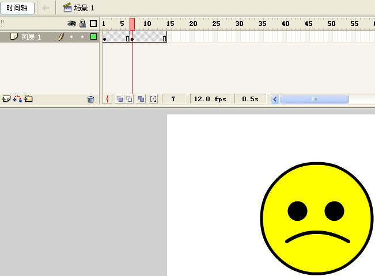Toggle show all layers as outlines square
Screen dimensions: 375x276
[x=93, y=24]
